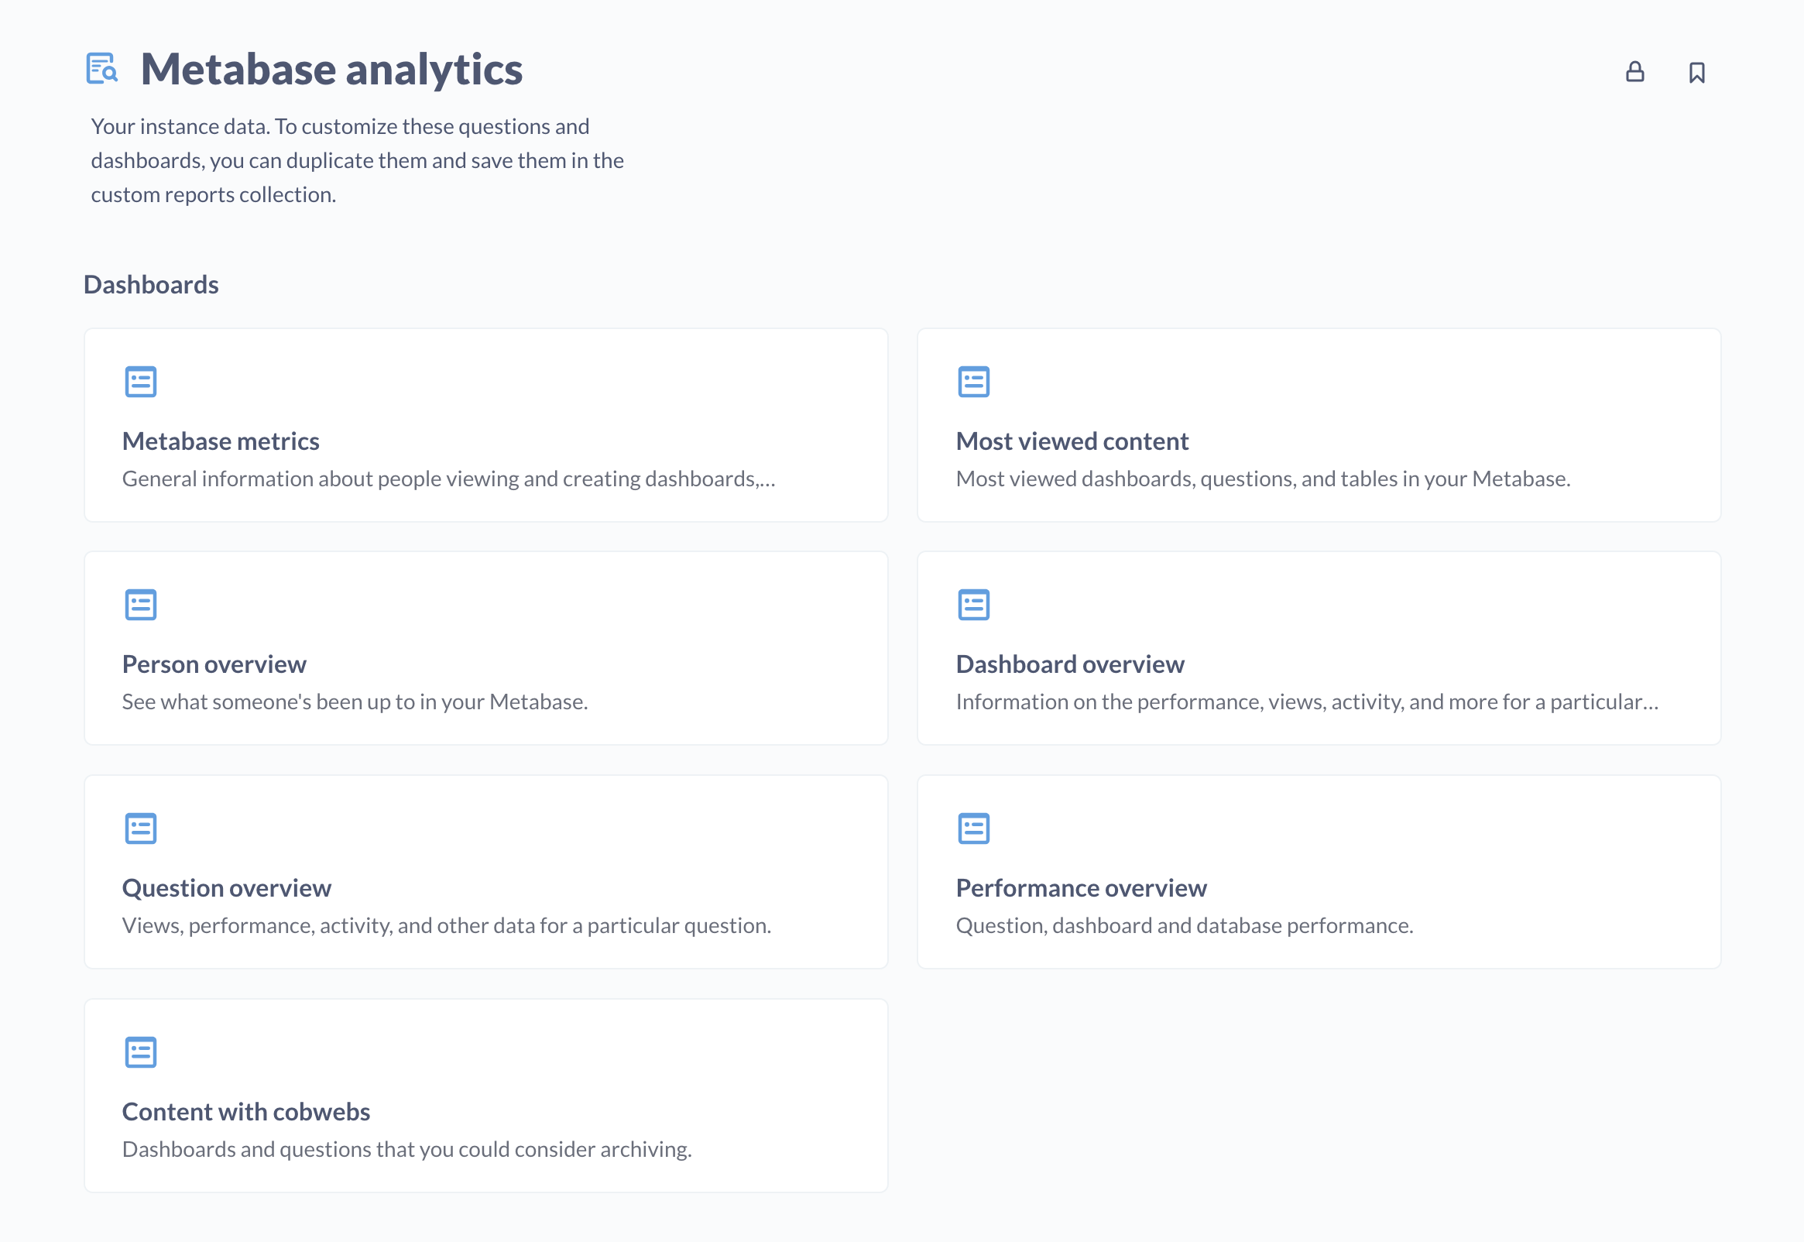1804x1242 pixels.
Task: Click the Performance overview dashboard icon
Action: tap(974, 828)
